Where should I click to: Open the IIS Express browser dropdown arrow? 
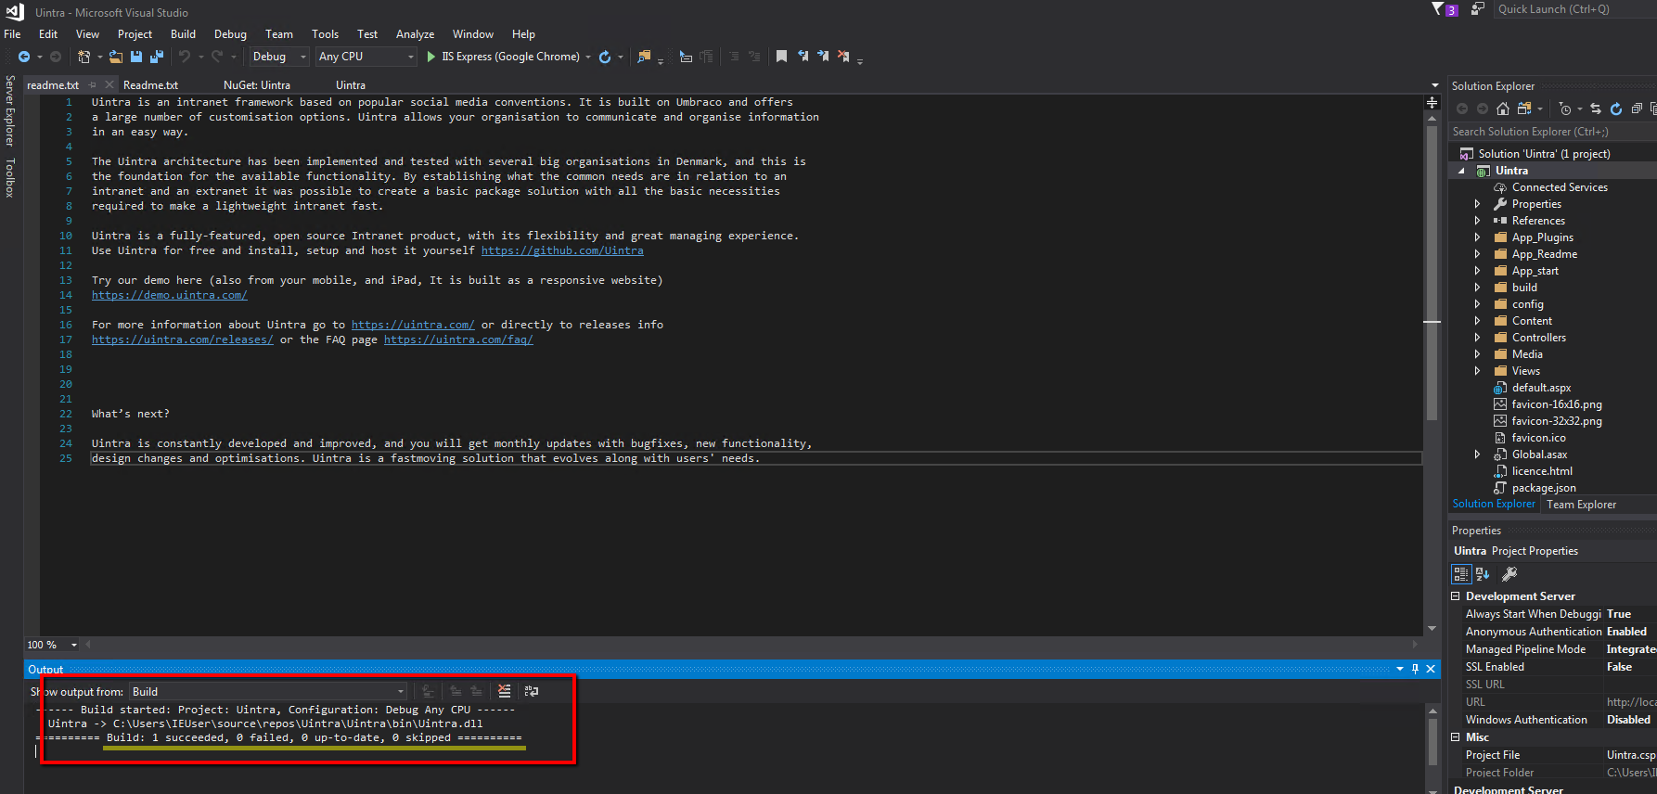588,57
